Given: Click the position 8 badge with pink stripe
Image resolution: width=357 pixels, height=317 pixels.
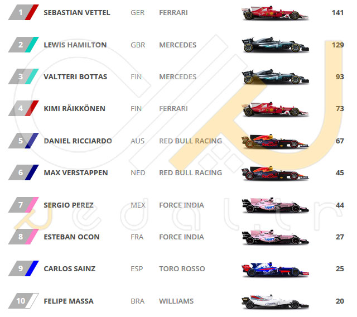Looking at the screenshot, I should point(23,237).
